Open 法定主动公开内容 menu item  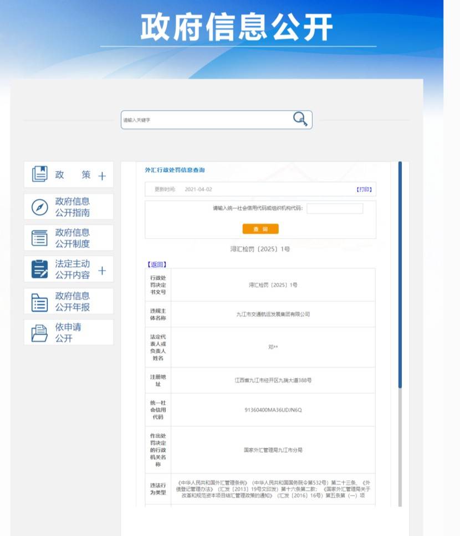[x=69, y=269]
